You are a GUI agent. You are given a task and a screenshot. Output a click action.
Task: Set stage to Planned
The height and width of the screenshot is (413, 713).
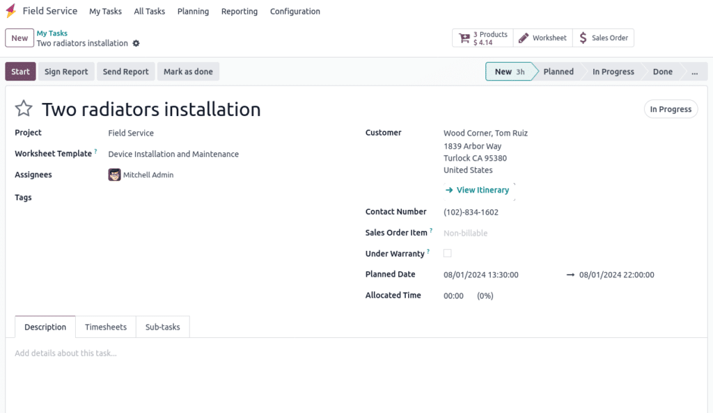(x=558, y=72)
